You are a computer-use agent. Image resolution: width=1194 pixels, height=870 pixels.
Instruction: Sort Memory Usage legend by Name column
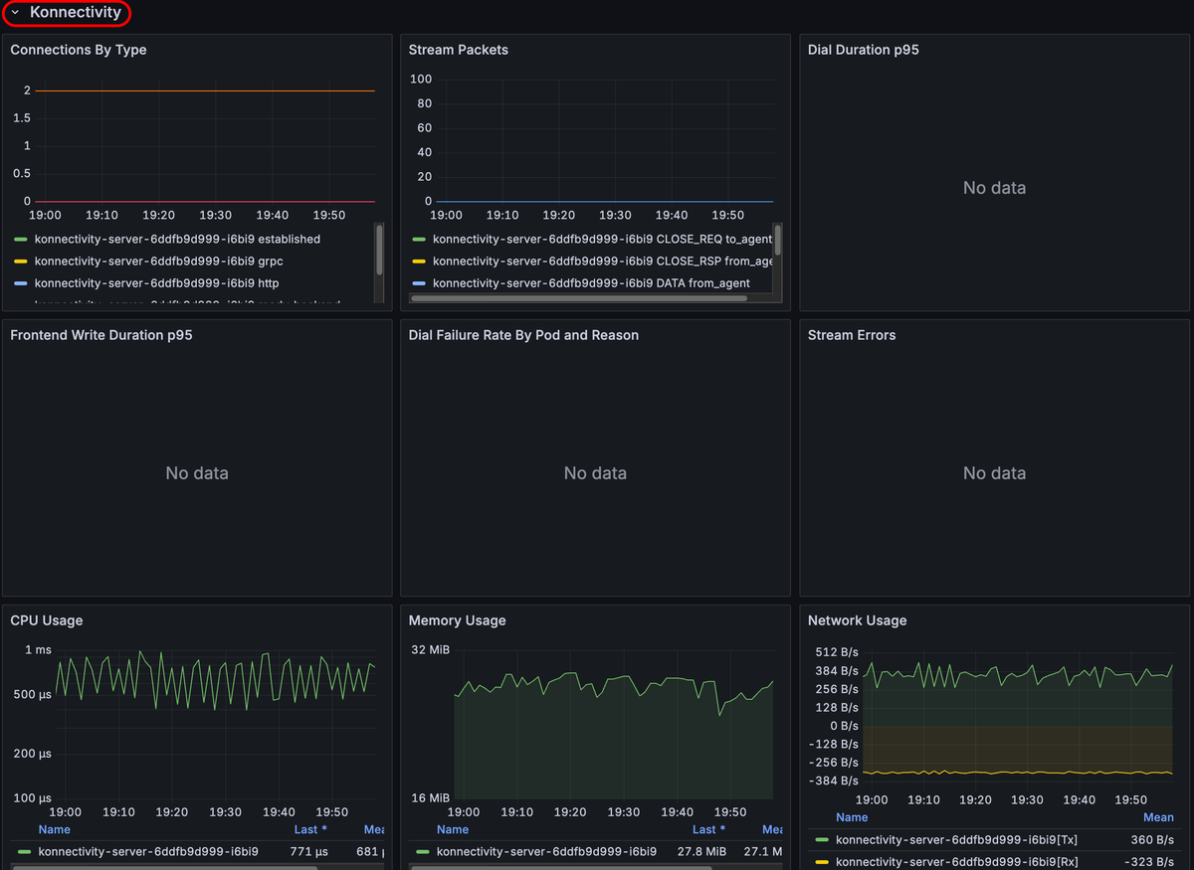tap(453, 829)
